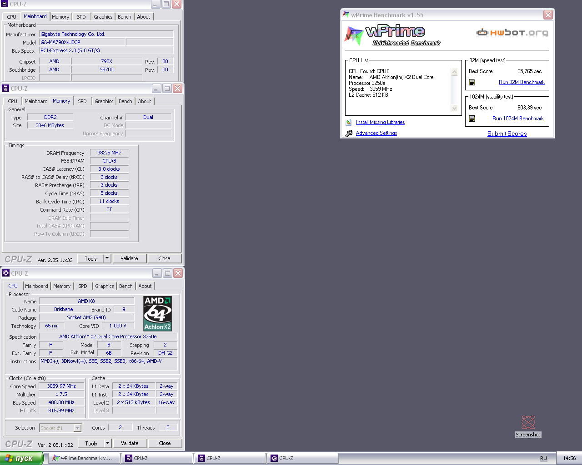Open About tab in Memory window
This screenshot has height=465, width=582.
(145, 101)
